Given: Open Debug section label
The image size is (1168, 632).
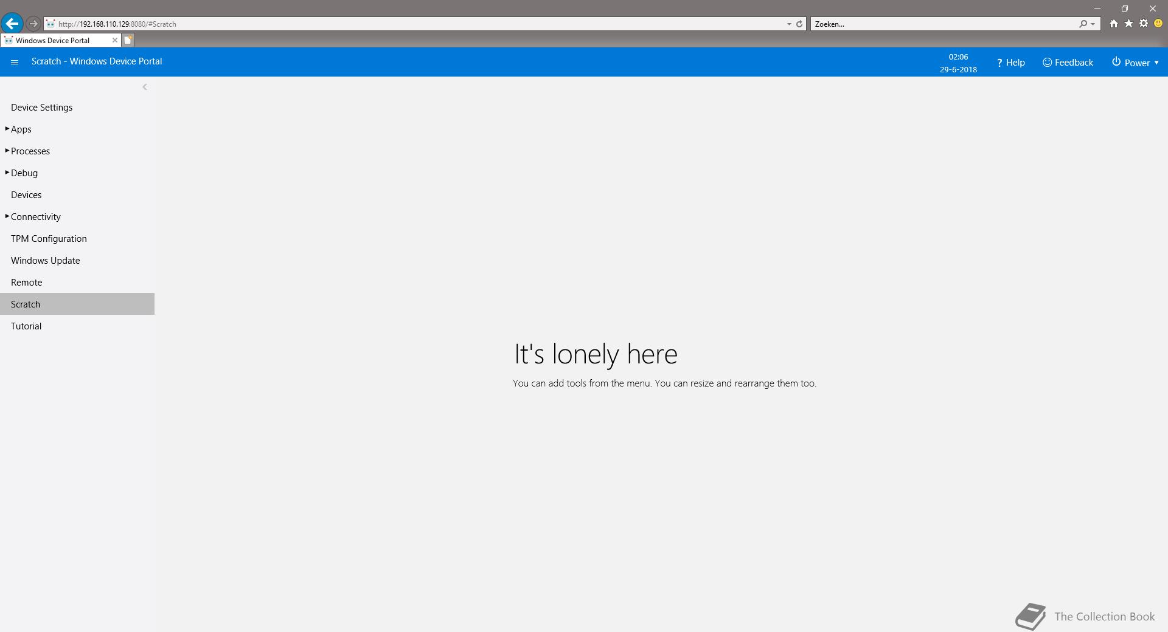Looking at the screenshot, I should coord(24,173).
